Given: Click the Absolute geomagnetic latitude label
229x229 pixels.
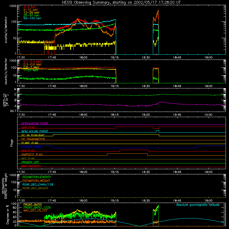Looking at the screenshot, I should coord(198,205).
